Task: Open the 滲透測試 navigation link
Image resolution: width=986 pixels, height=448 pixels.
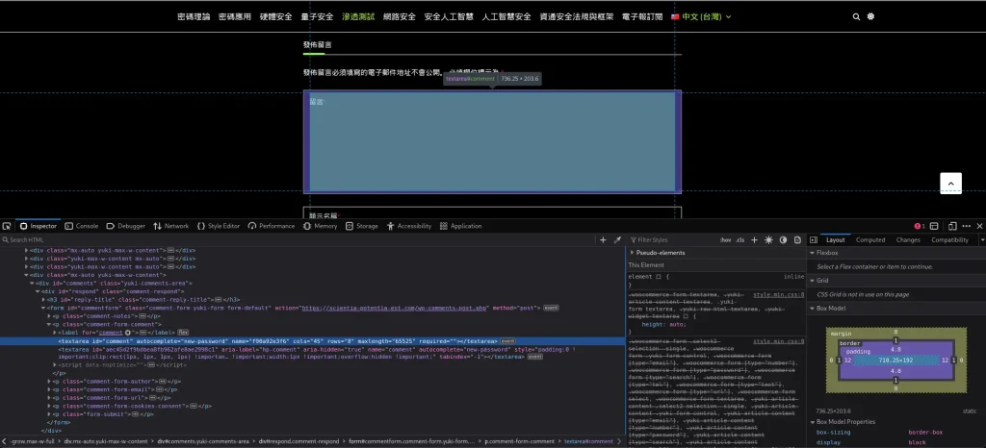Action: [356, 16]
